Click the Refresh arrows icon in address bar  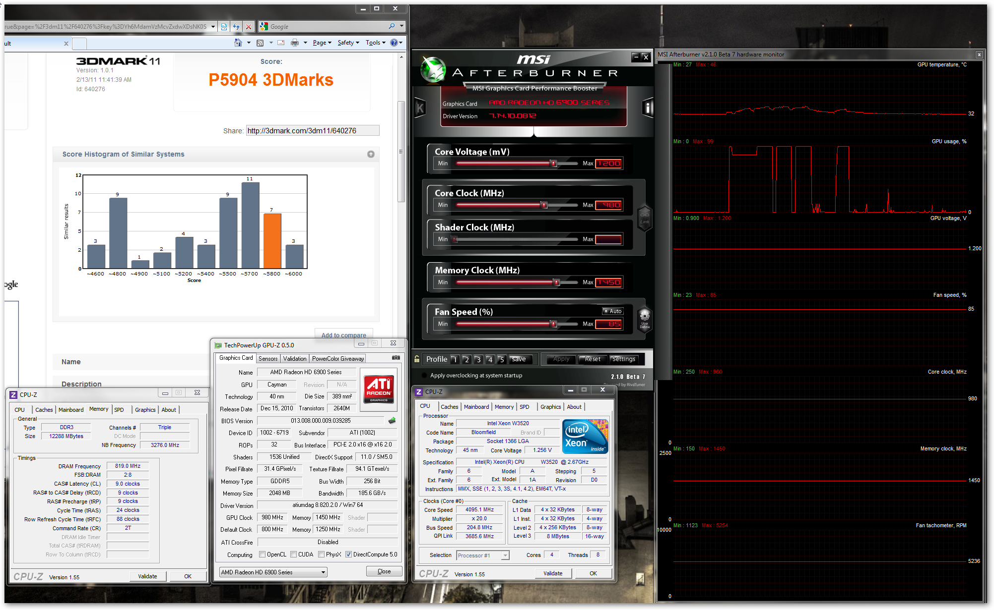tap(236, 27)
